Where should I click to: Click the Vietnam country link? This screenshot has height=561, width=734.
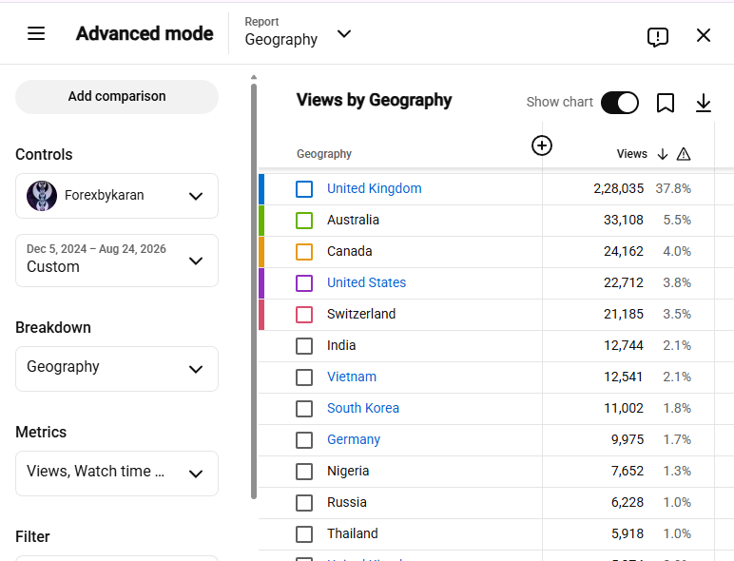352,377
